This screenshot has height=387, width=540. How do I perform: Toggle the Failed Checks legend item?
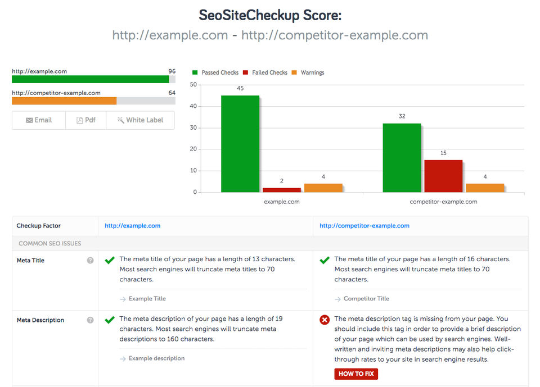pos(265,72)
